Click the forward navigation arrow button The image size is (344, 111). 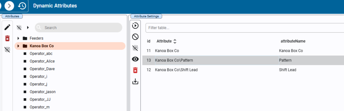point(9,6)
